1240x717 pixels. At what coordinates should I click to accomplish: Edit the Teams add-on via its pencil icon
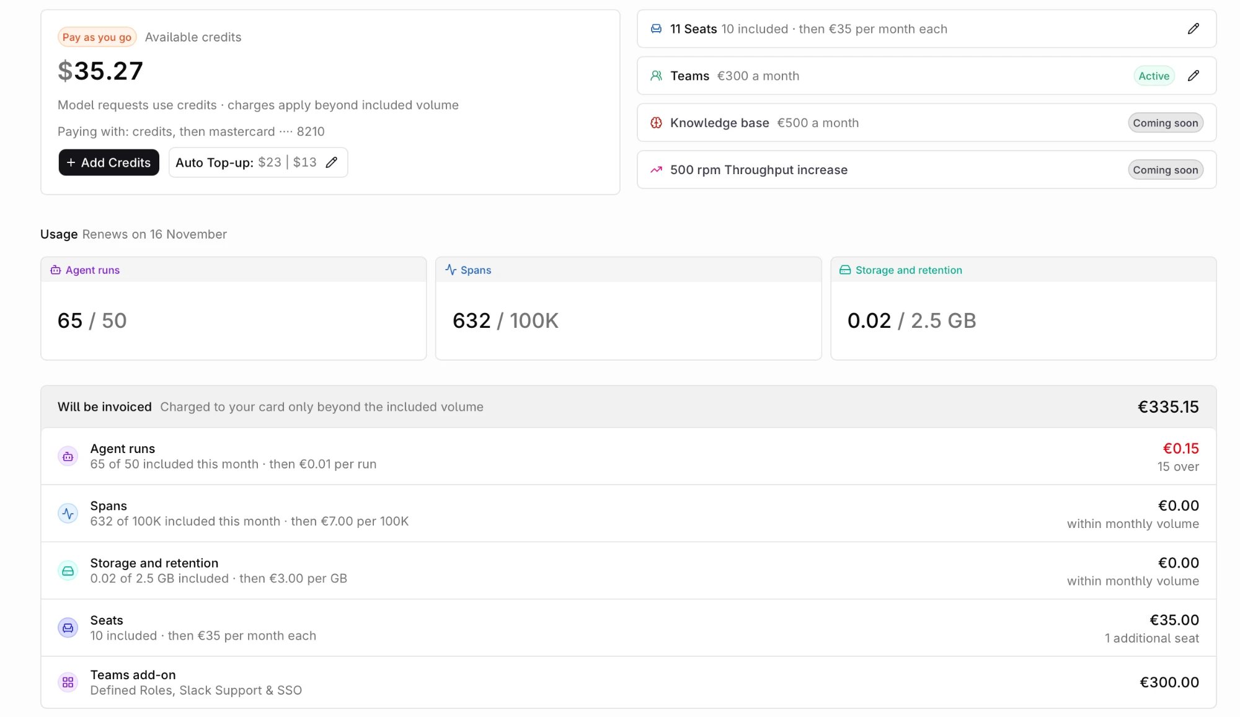pos(1193,76)
